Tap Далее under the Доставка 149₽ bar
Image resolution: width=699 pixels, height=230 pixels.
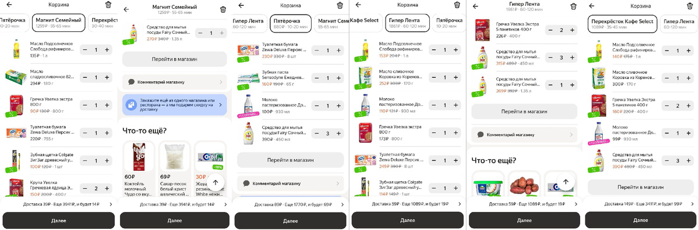coord(640,221)
